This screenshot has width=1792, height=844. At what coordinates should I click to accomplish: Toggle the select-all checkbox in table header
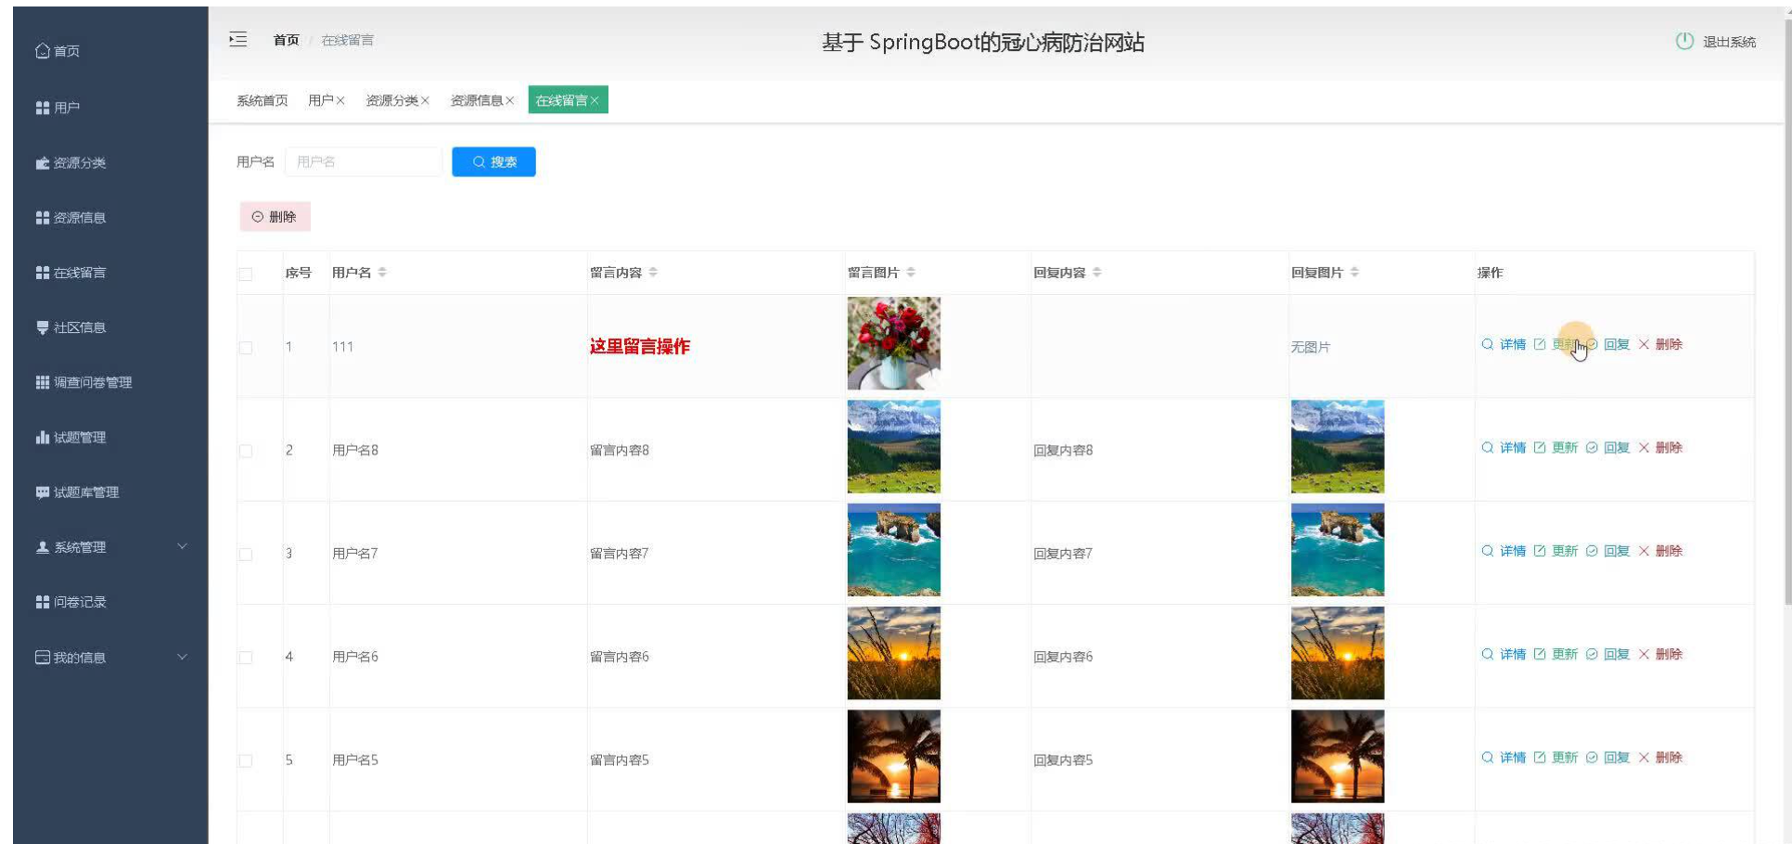click(246, 274)
